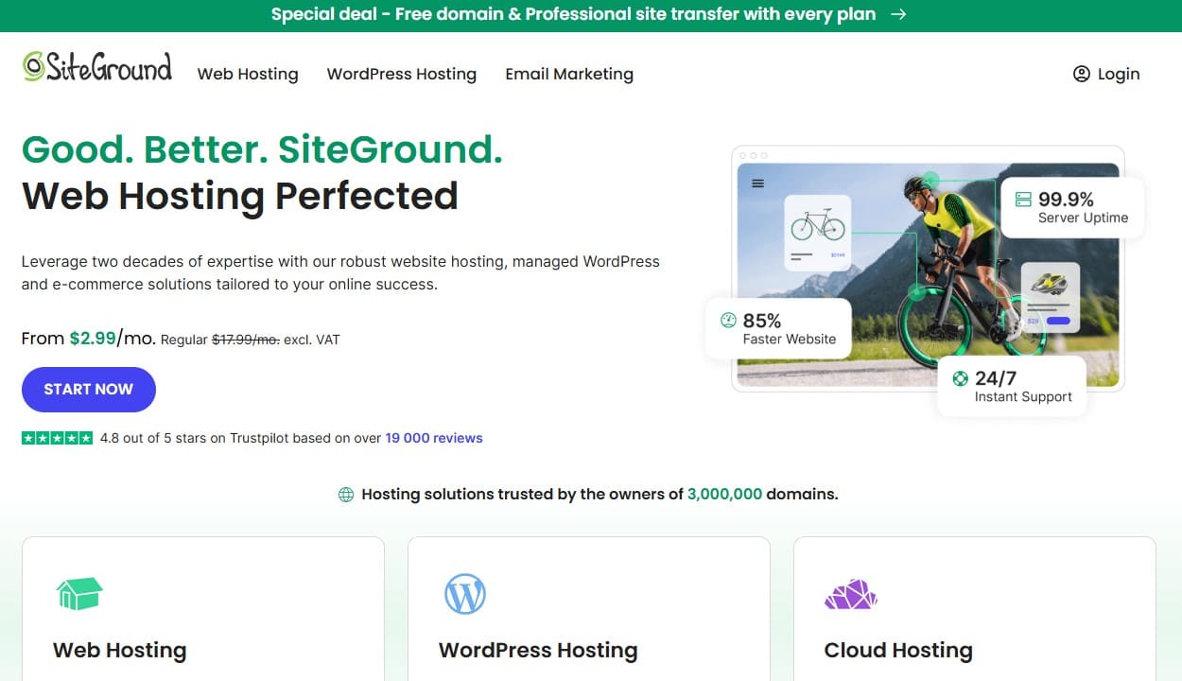Open the WordPress Hosting menu item
This screenshot has height=681, width=1182.
click(x=402, y=74)
